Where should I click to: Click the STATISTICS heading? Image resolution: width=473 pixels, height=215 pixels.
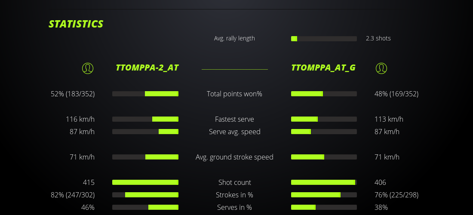click(x=76, y=24)
